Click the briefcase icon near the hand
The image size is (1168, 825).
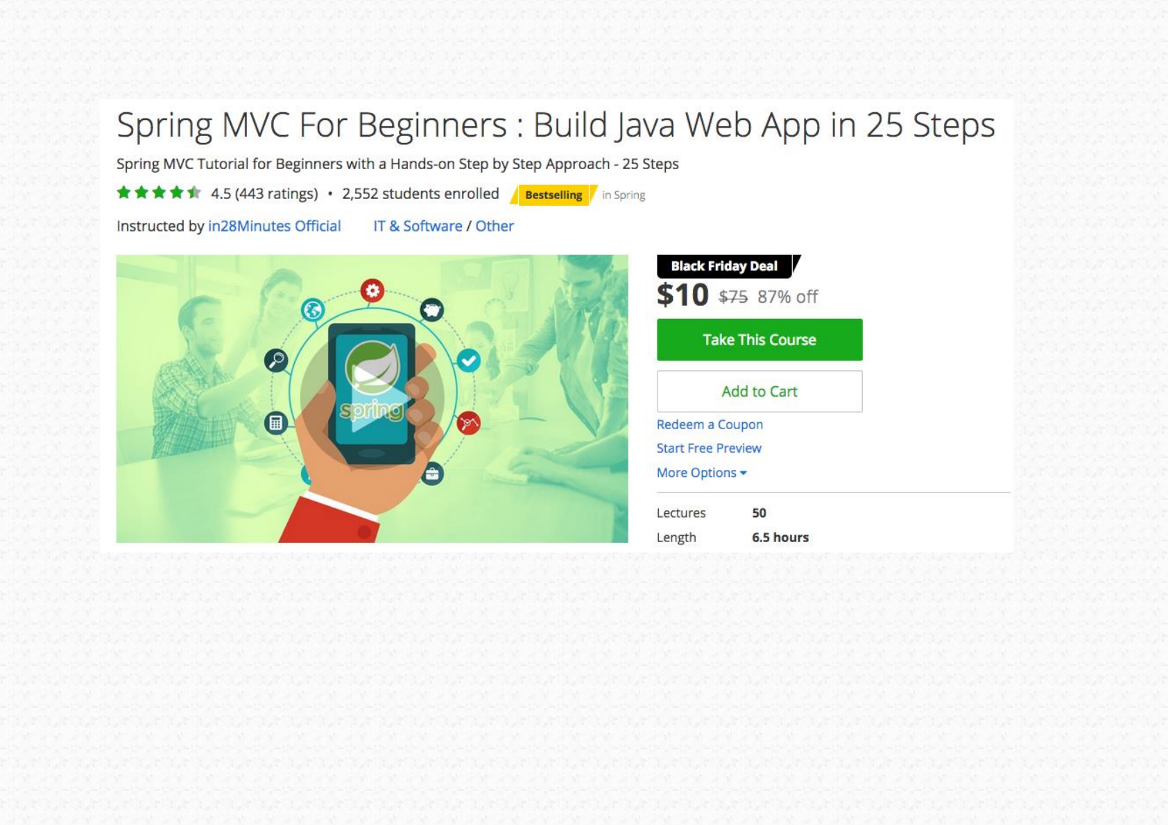coord(432,474)
